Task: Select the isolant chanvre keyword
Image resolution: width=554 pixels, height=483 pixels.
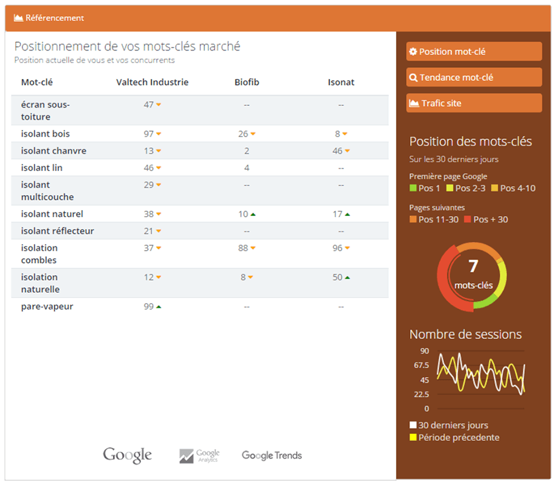Action: [x=53, y=150]
